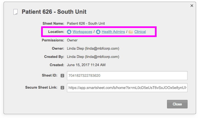Click the Permissions value Owner
The image size is (198, 118).
(72, 40)
